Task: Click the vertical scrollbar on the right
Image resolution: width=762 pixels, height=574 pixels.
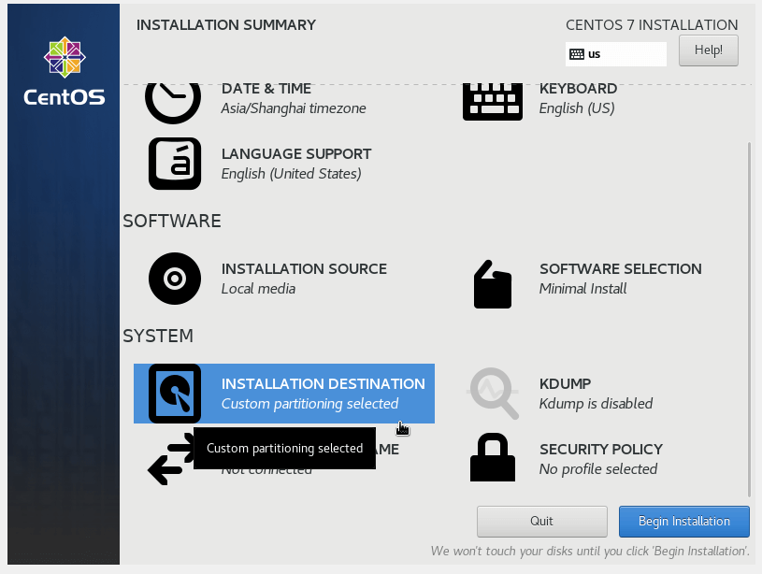Action: click(x=748, y=318)
